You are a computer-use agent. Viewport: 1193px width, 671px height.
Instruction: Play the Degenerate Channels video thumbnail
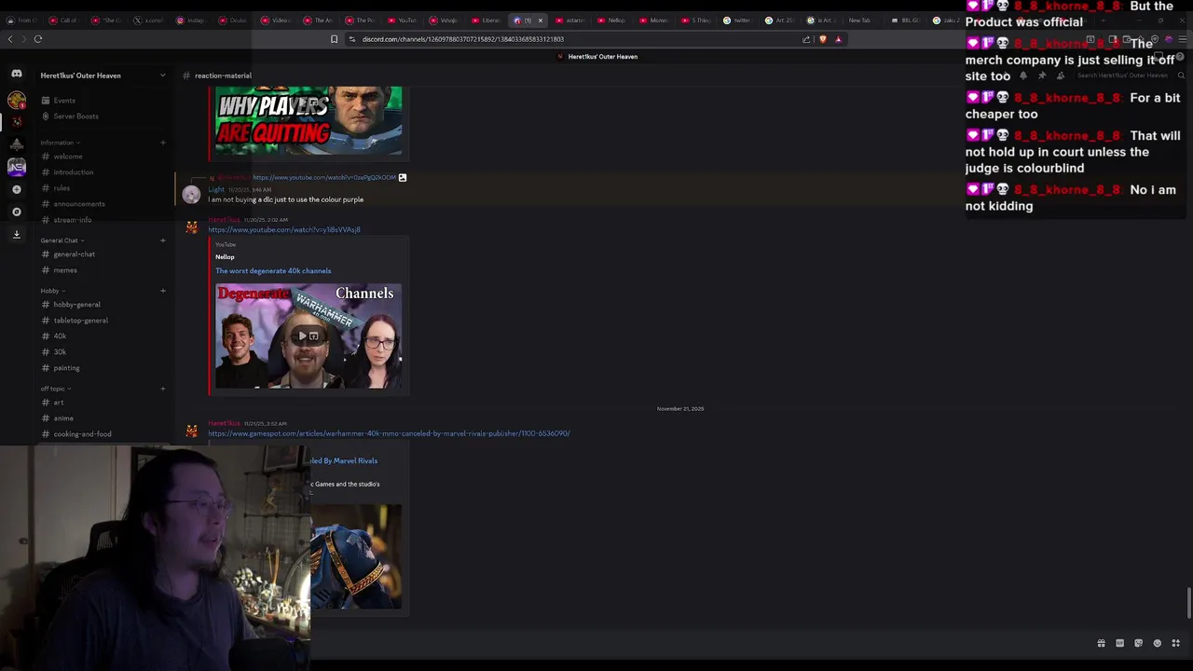(x=309, y=335)
